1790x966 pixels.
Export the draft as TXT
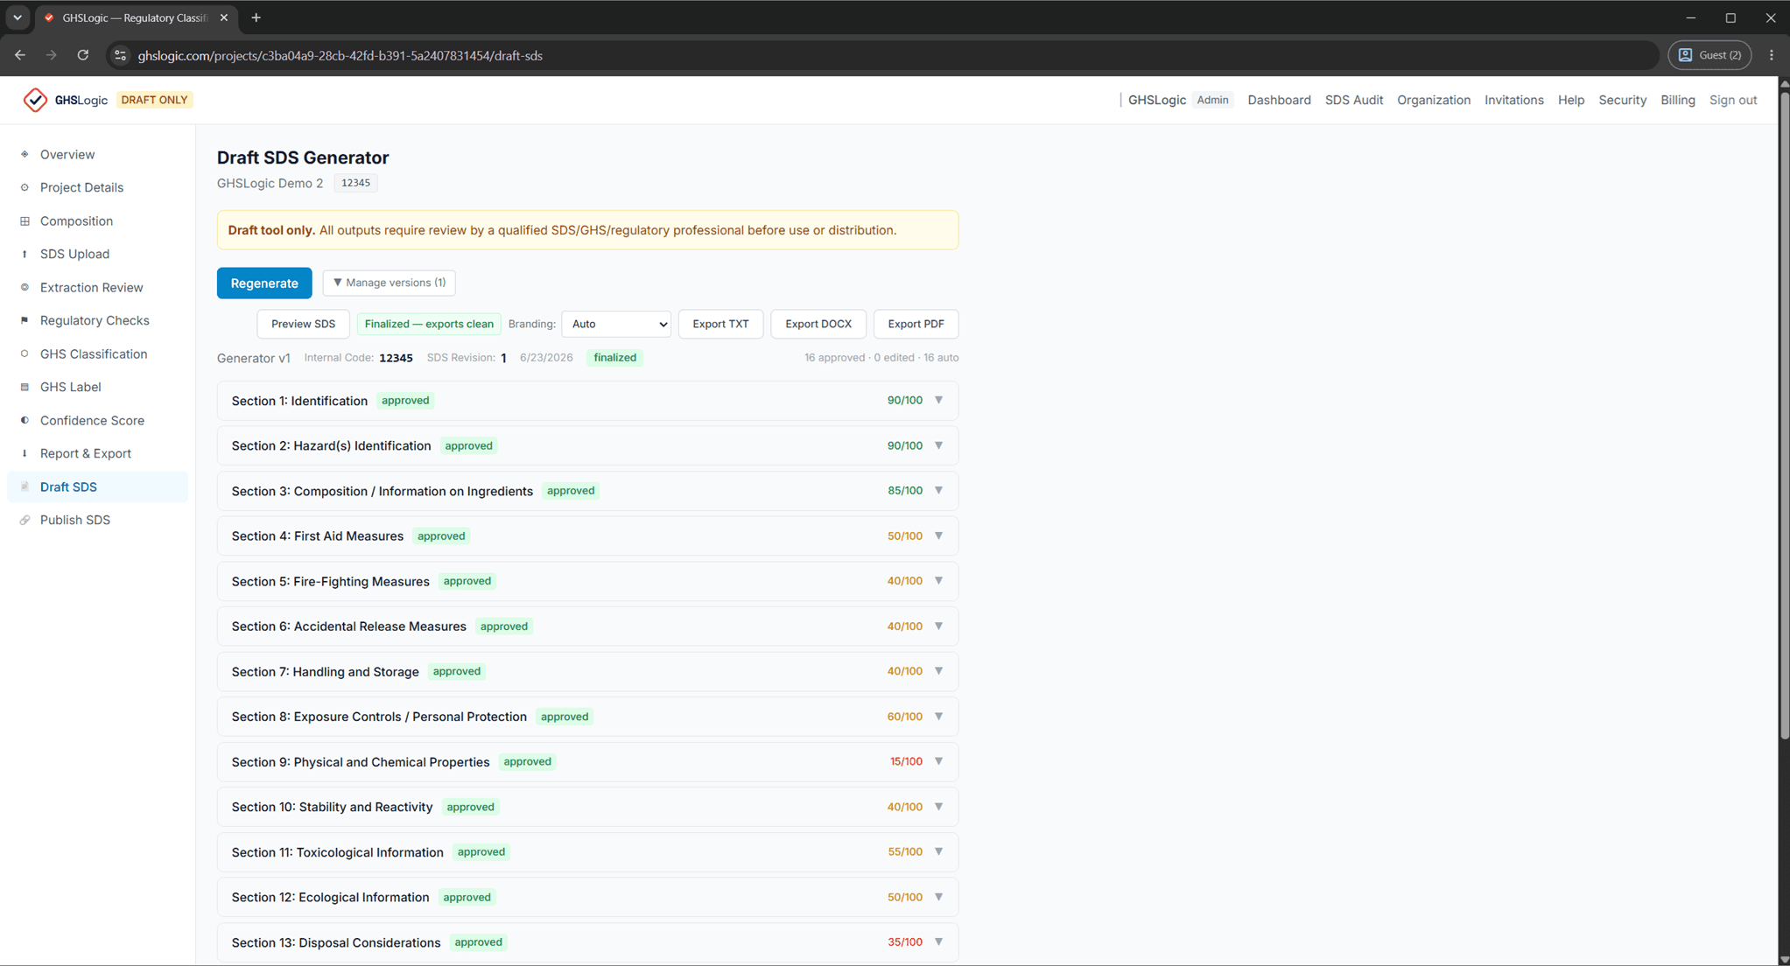coord(720,324)
